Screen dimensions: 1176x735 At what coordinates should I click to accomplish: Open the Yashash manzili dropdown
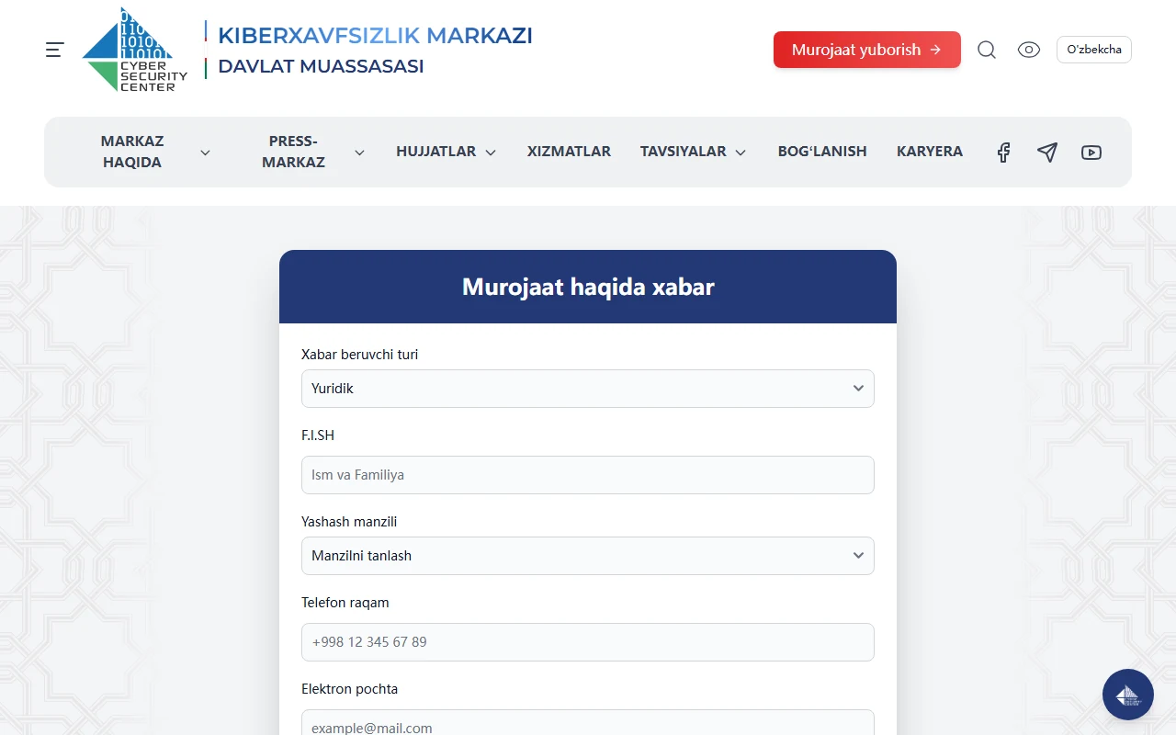[588, 556]
